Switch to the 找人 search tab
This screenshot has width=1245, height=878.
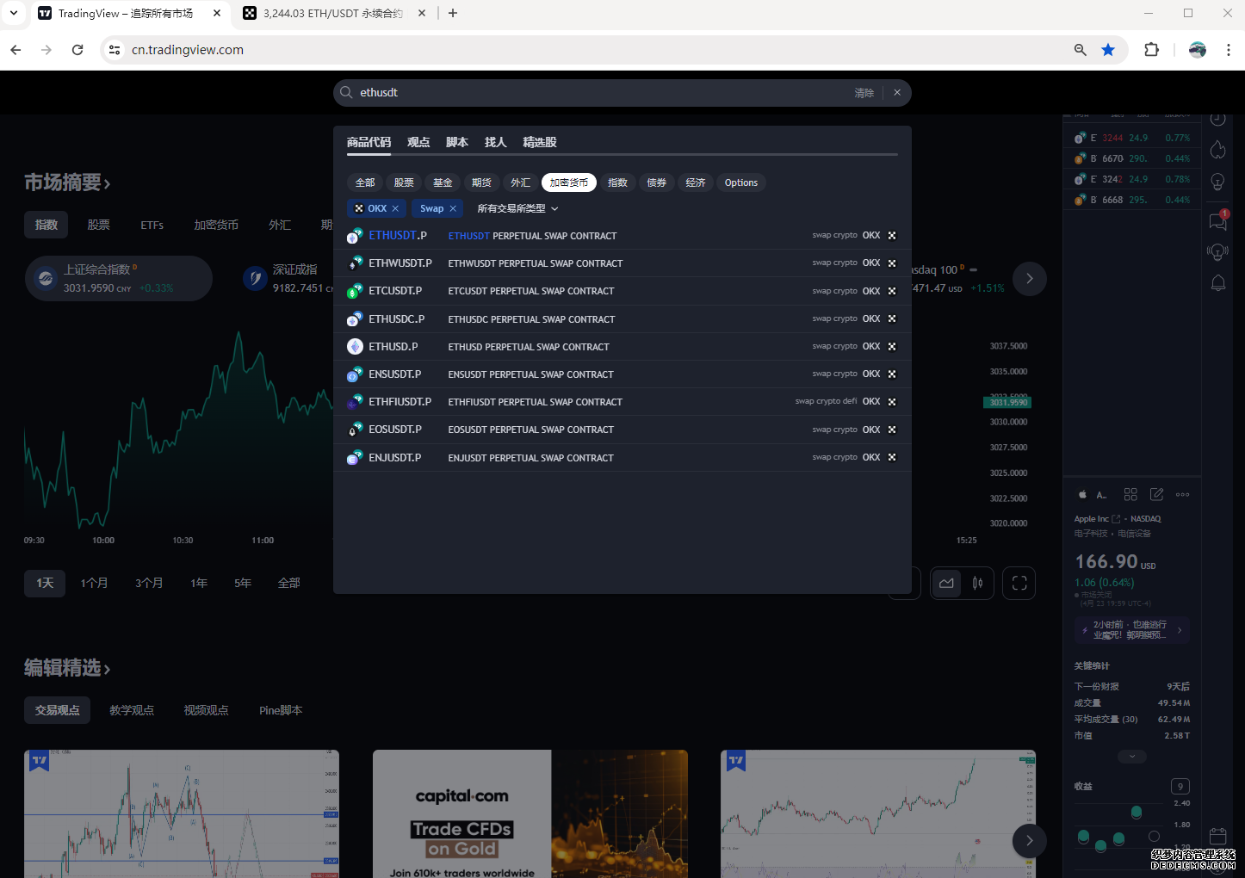pos(495,142)
